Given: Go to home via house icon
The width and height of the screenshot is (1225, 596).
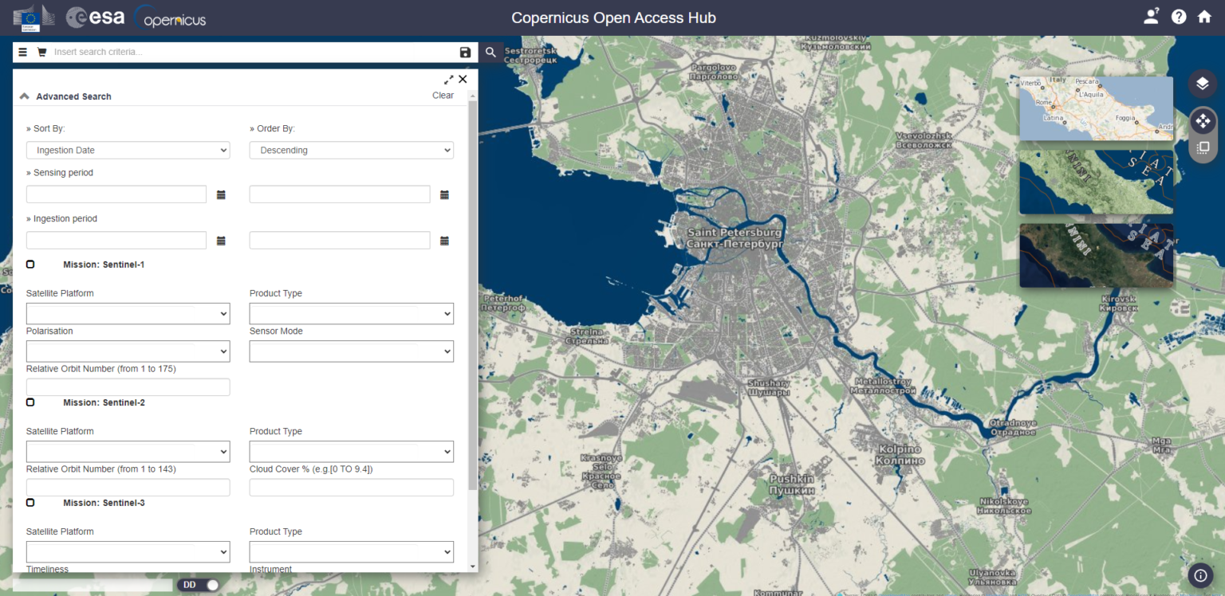Looking at the screenshot, I should click(1204, 17).
